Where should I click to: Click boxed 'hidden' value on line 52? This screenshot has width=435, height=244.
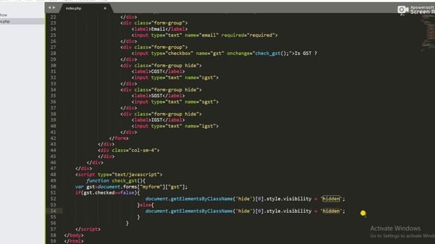331,199
